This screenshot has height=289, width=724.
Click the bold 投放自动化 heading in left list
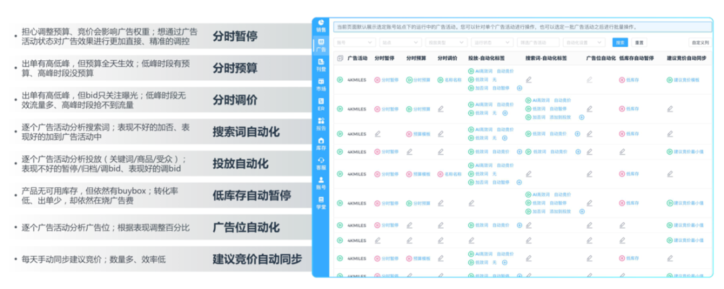point(241,164)
